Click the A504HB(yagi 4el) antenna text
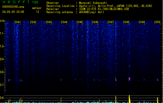This screenshot has height=103, width=163. pyautogui.click(x=91, y=12)
